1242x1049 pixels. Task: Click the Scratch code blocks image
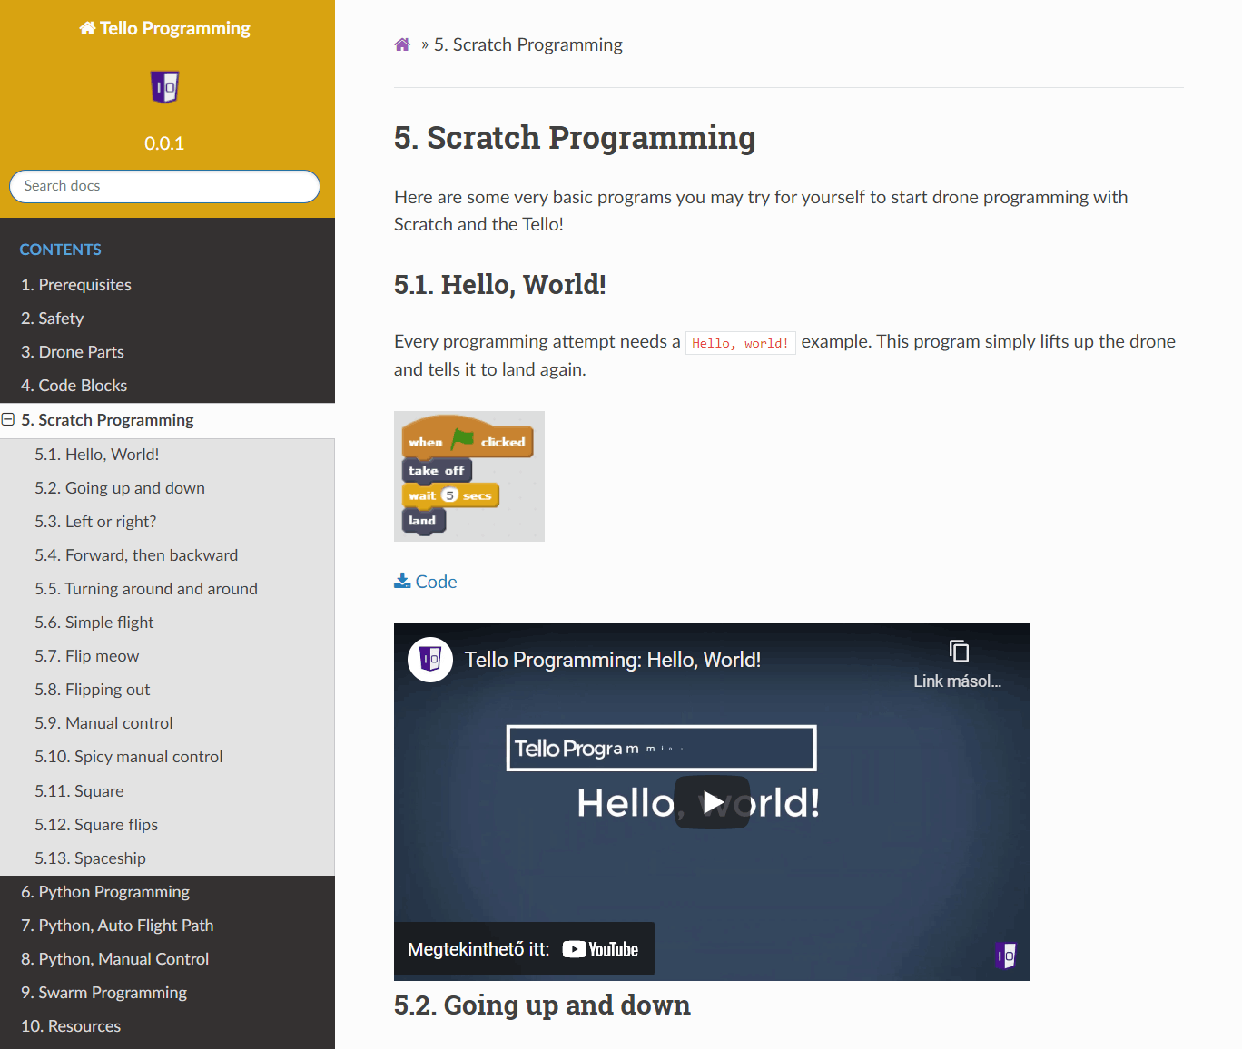[469, 476]
